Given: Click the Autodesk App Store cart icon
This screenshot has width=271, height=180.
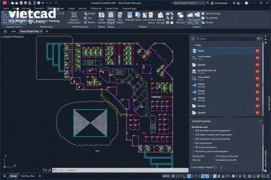Looking at the screenshot, I should click(234, 3).
